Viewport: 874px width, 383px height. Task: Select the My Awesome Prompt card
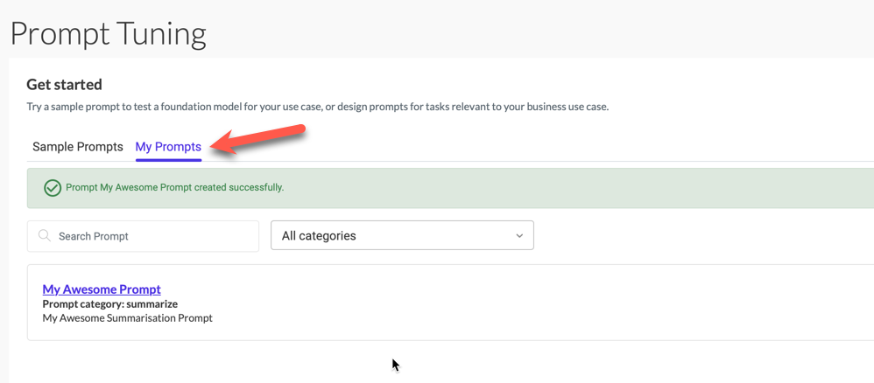[450, 303]
